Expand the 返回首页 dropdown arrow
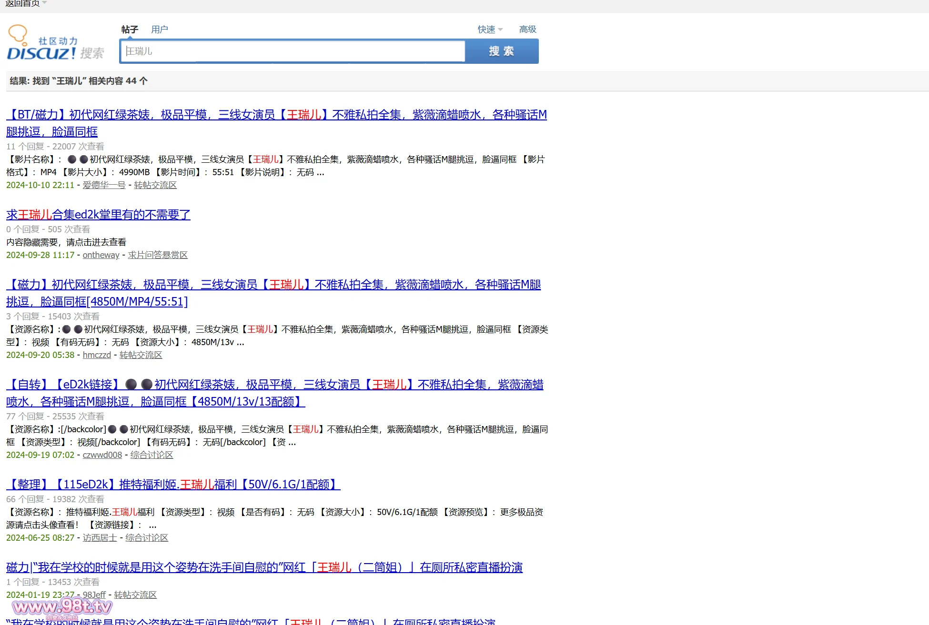Viewport: 929px width, 625px height. [44, 3]
